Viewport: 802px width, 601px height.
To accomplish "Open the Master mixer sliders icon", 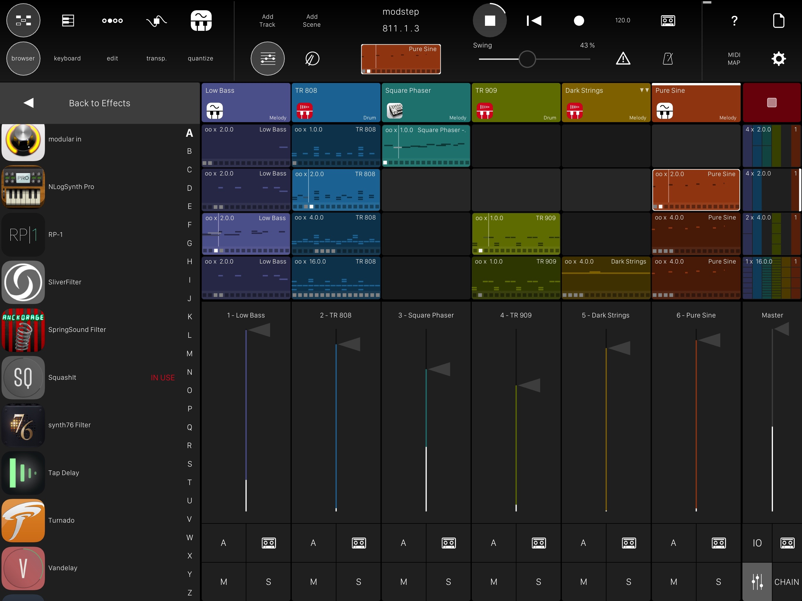I will (x=757, y=581).
